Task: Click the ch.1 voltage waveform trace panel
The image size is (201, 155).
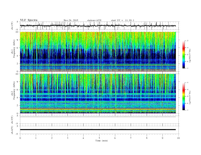Action: [100, 26]
